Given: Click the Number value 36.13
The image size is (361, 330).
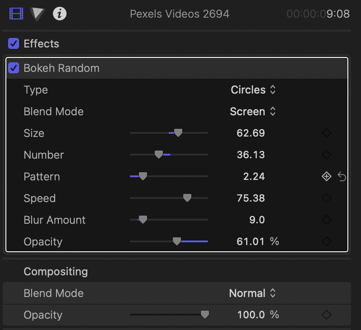Looking at the screenshot, I should pyautogui.click(x=251, y=155).
